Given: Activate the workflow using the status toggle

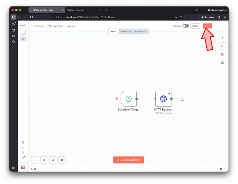Looking at the screenshot, I should point(185,26).
